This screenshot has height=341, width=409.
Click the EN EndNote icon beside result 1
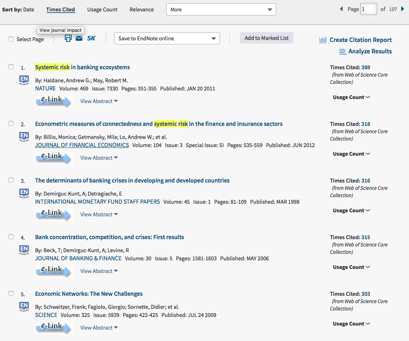point(24,79)
